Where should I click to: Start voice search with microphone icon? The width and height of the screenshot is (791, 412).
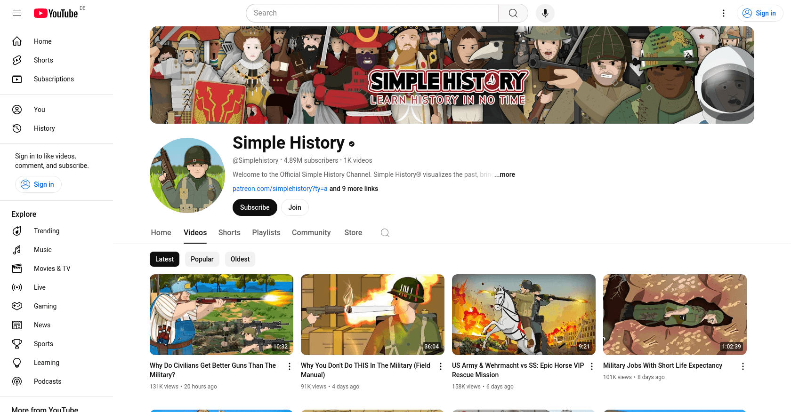click(545, 13)
